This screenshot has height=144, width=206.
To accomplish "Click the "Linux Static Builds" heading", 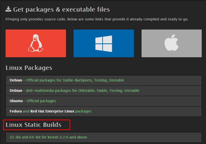I will tap(34, 125).
